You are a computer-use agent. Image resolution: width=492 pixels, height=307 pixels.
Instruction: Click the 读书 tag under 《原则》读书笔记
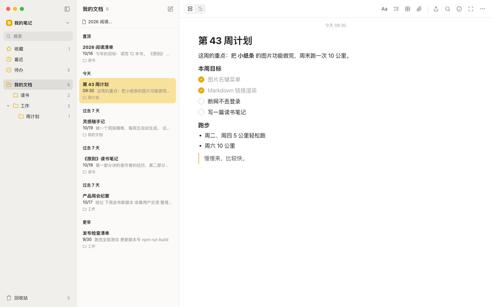tap(89, 172)
